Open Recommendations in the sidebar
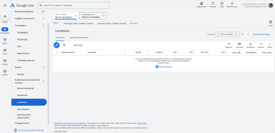 coord(24,12)
